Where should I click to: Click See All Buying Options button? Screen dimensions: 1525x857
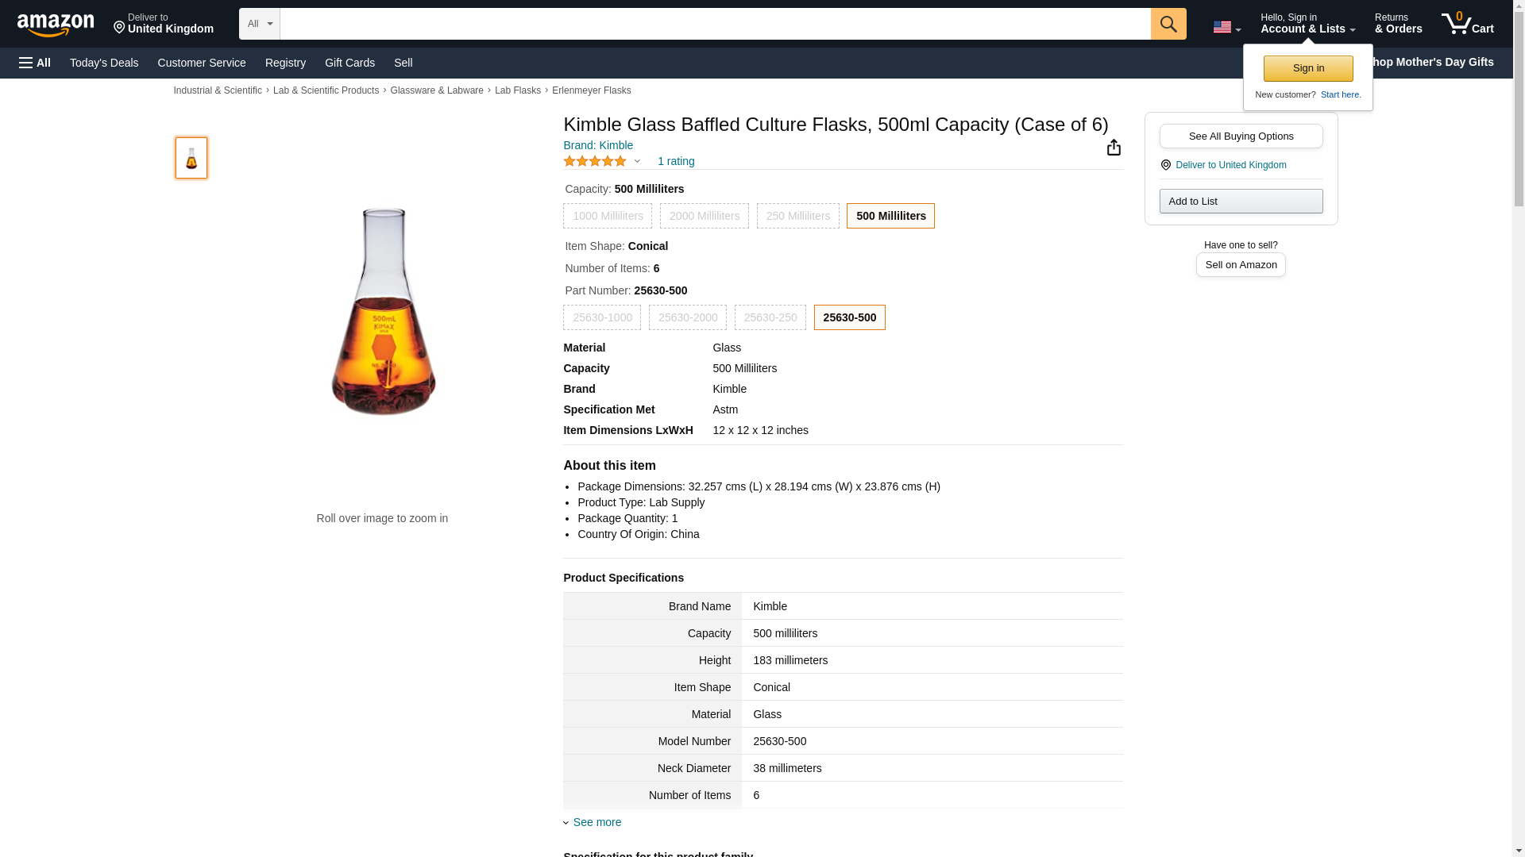pyautogui.click(x=1241, y=136)
